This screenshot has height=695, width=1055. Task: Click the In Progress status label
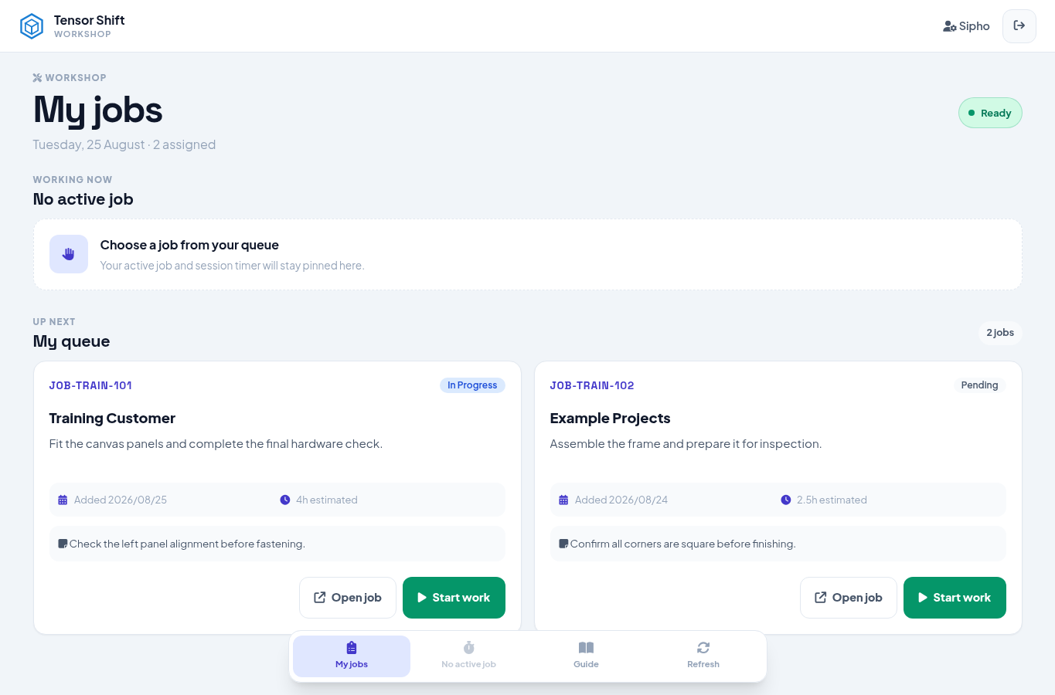click(x=472, y=385)
